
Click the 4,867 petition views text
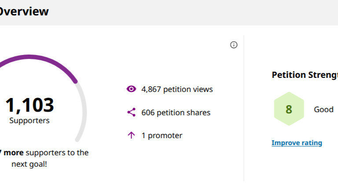pos(177,89)
